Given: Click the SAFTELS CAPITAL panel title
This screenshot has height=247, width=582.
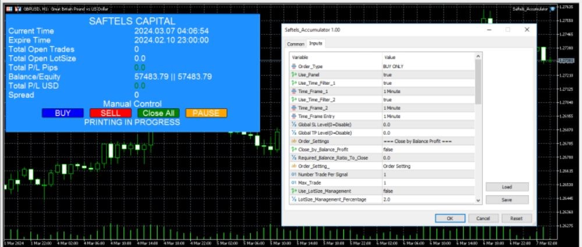Looking at the screenshot, I should [132, 21].
